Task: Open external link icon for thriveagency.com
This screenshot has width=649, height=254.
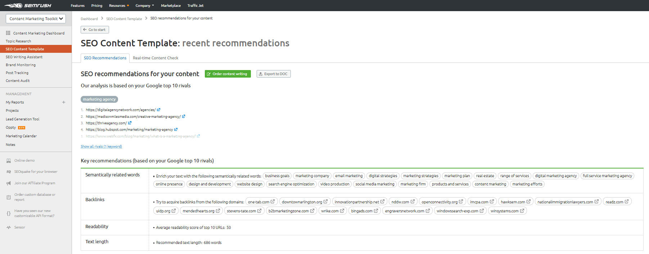Action: tap(130, 123)
